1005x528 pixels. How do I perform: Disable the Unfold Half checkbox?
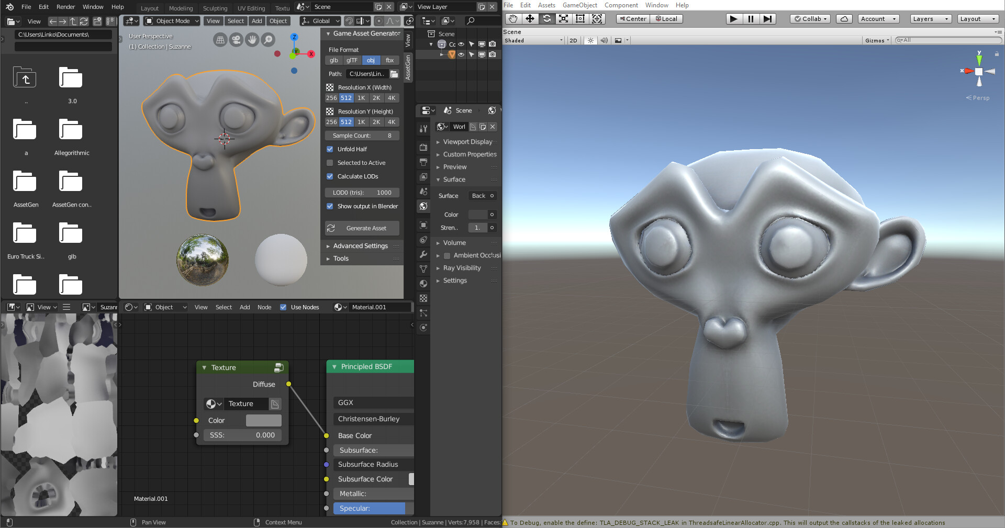[x=330, y=149]
